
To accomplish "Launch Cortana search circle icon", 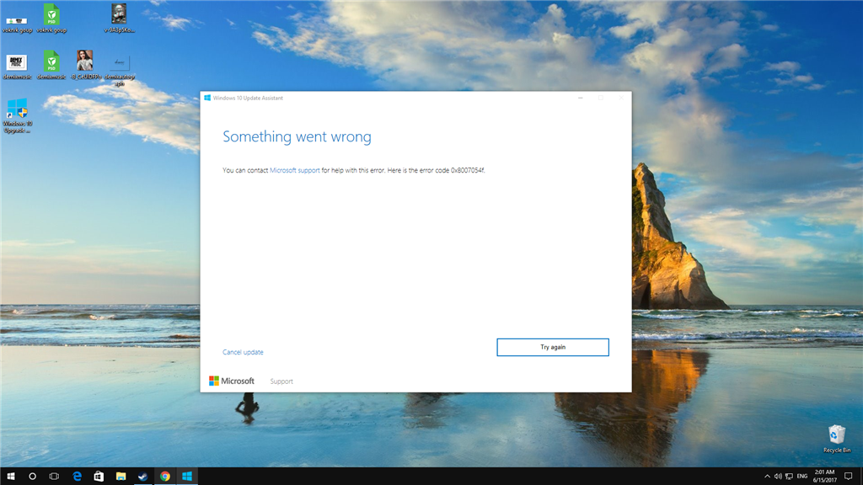I will (33, 477).
